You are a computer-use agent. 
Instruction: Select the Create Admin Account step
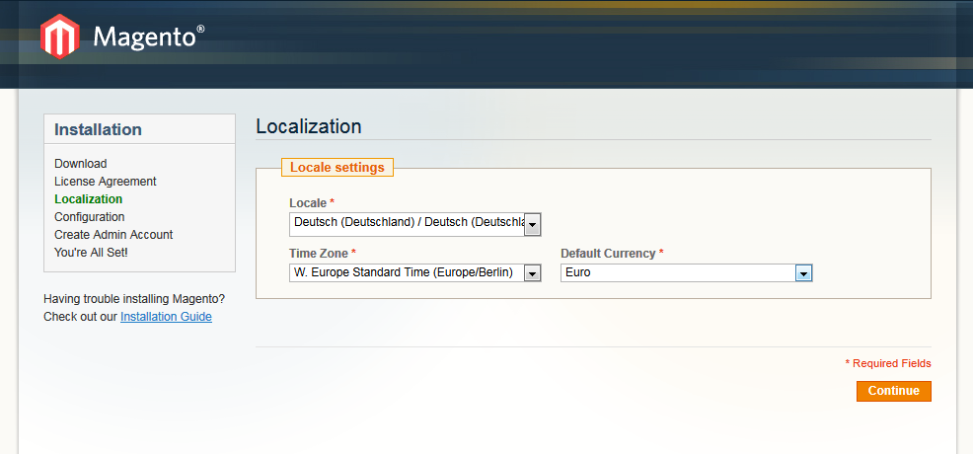pyautogui.click(x=113, y=235)
